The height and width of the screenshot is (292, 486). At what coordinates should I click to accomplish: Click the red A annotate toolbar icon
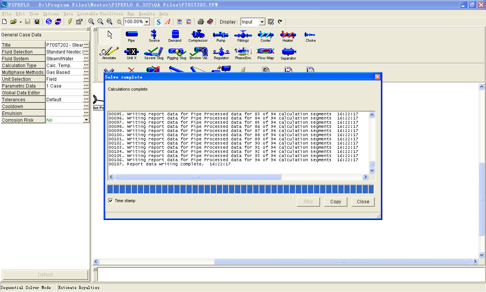point(167,22)
